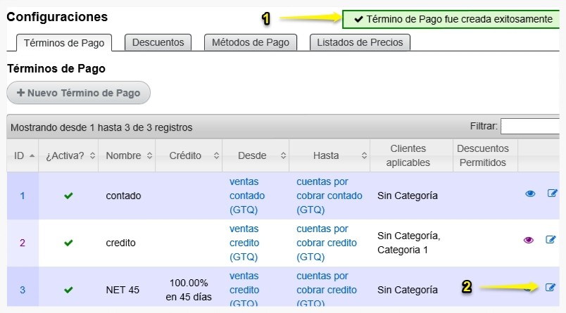Open the Listados de Precios tab
The height and width of the screenshot is (313, 566).
tap(360, 42)
